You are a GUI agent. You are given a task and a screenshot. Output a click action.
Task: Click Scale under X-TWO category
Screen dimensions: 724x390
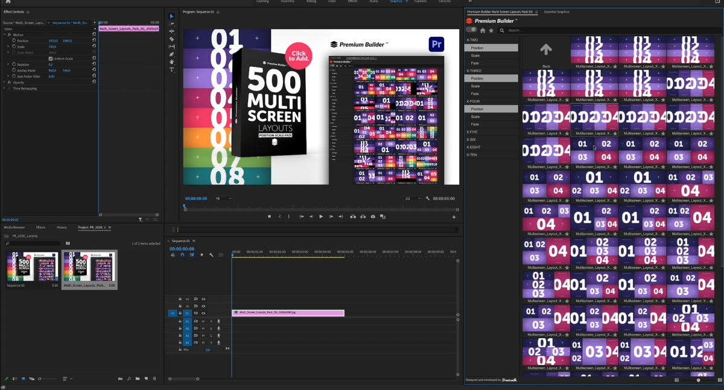pos(475,56)
